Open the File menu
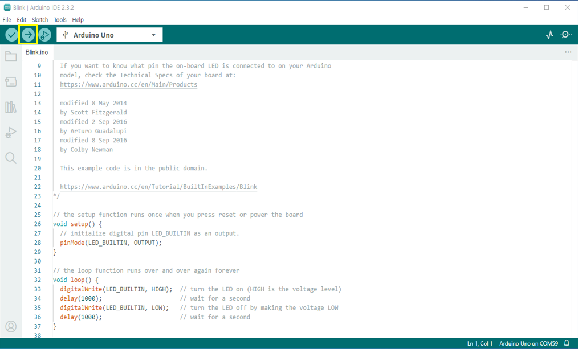 [x=7, y=20]
